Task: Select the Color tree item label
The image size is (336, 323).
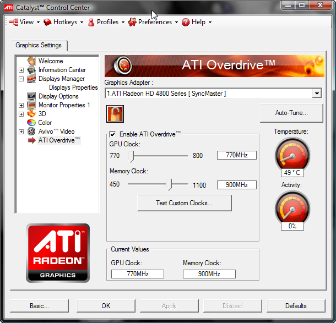Action: [45, 123]
